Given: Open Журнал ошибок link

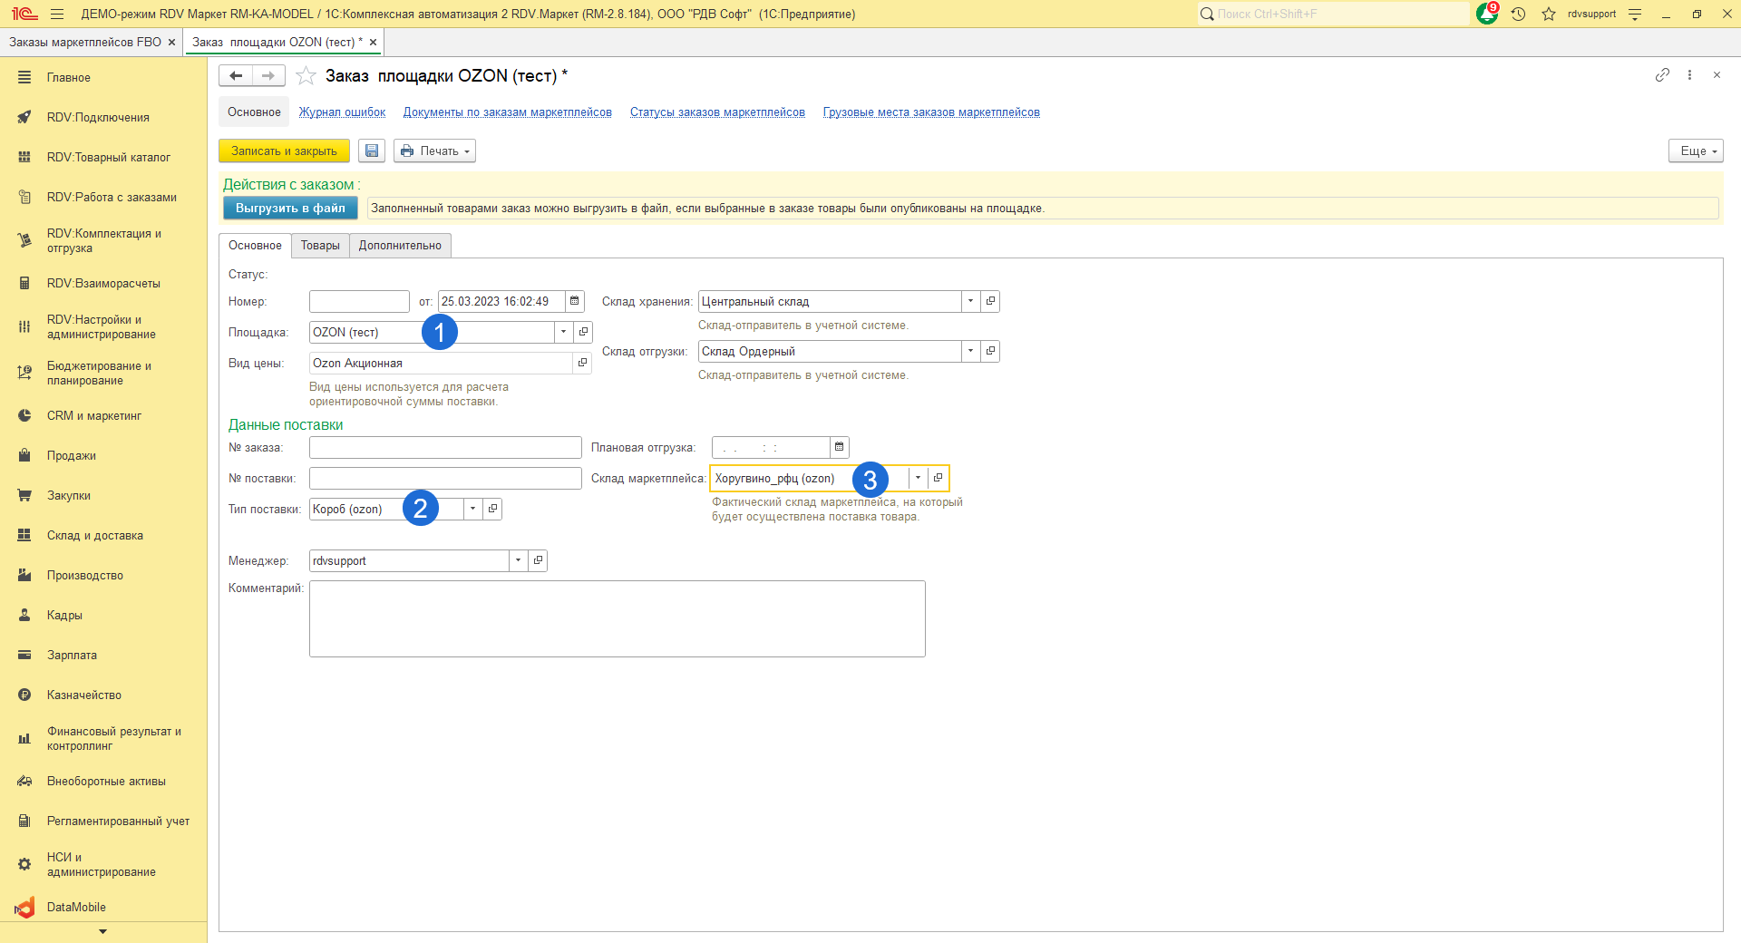Looking at the screenshot, I should point(342,112).
